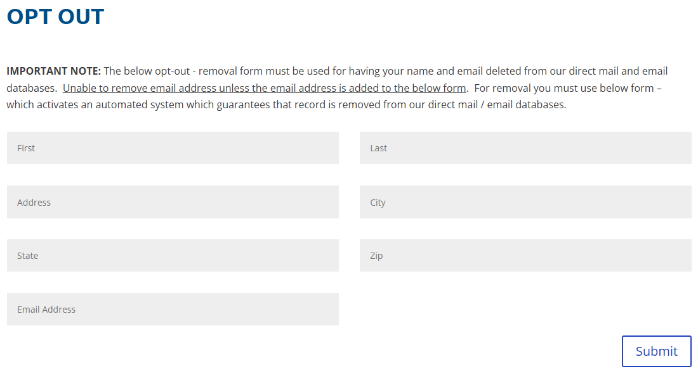Focus the Last field to enter surname

(525, 147)
